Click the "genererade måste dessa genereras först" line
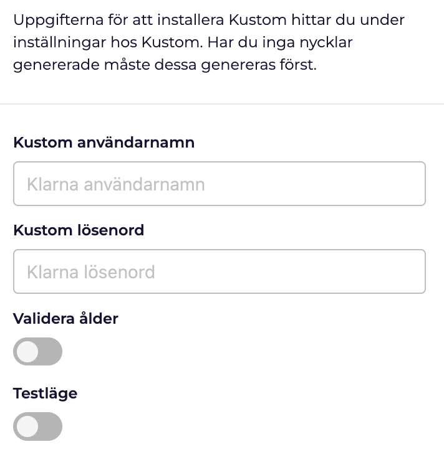Image resolution: width=444 pixels, height=452 pixels. tap(165, 65)
